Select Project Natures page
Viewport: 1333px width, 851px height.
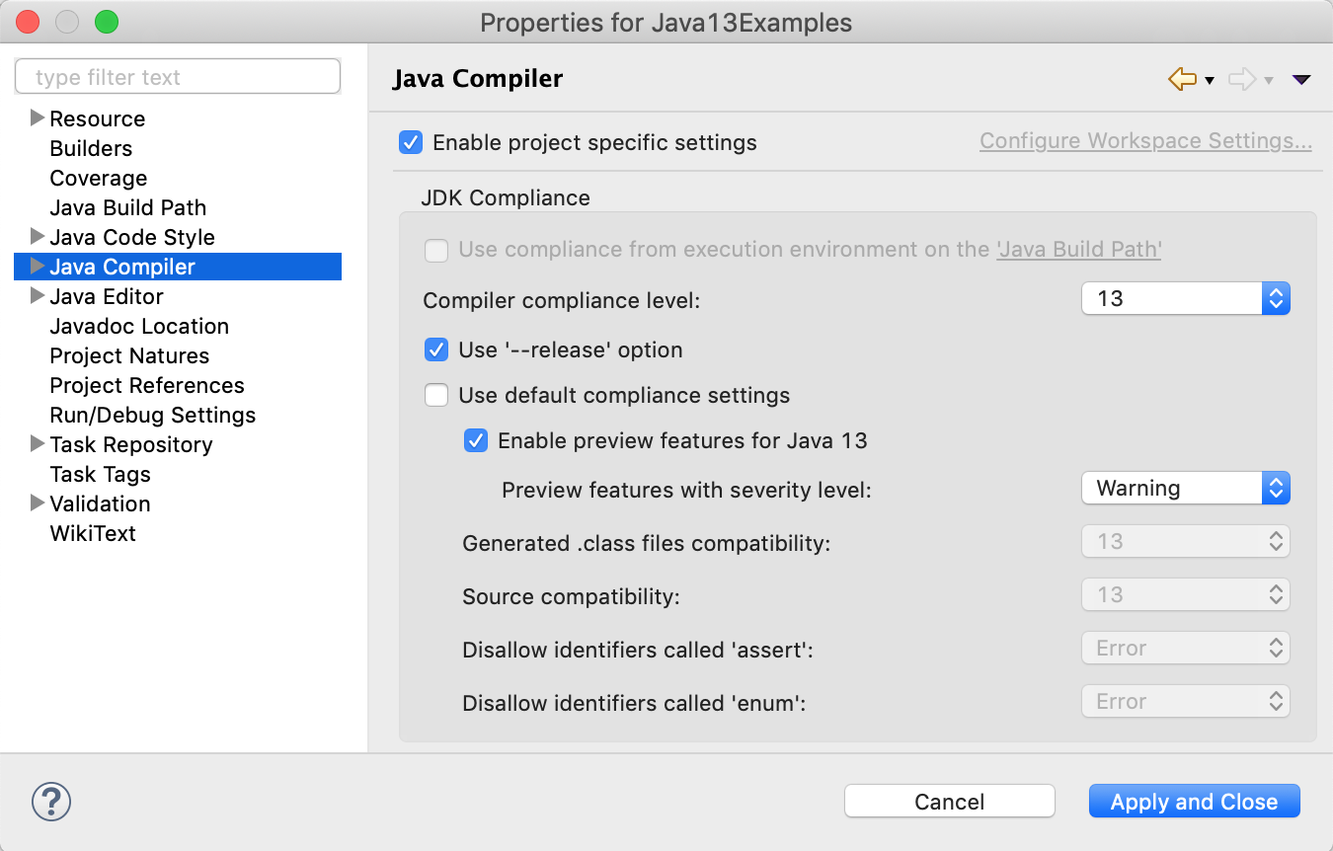tap(129, 355)
